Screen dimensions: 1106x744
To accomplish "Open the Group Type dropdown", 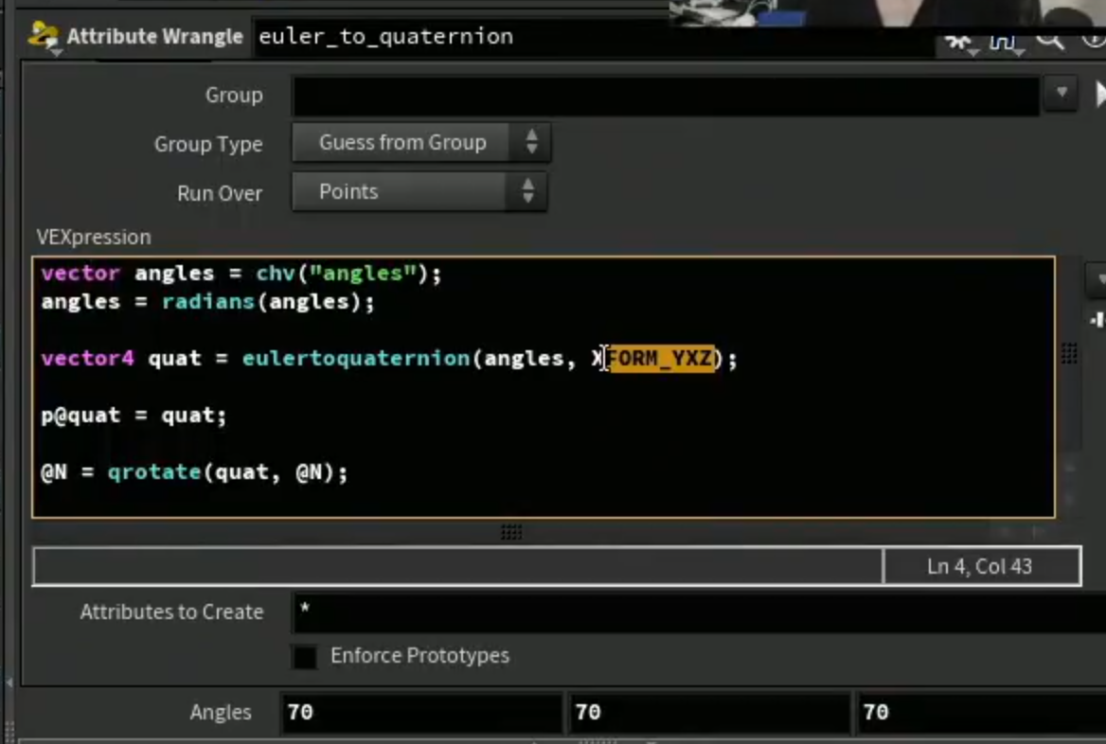I will click(x=421, y=142).
